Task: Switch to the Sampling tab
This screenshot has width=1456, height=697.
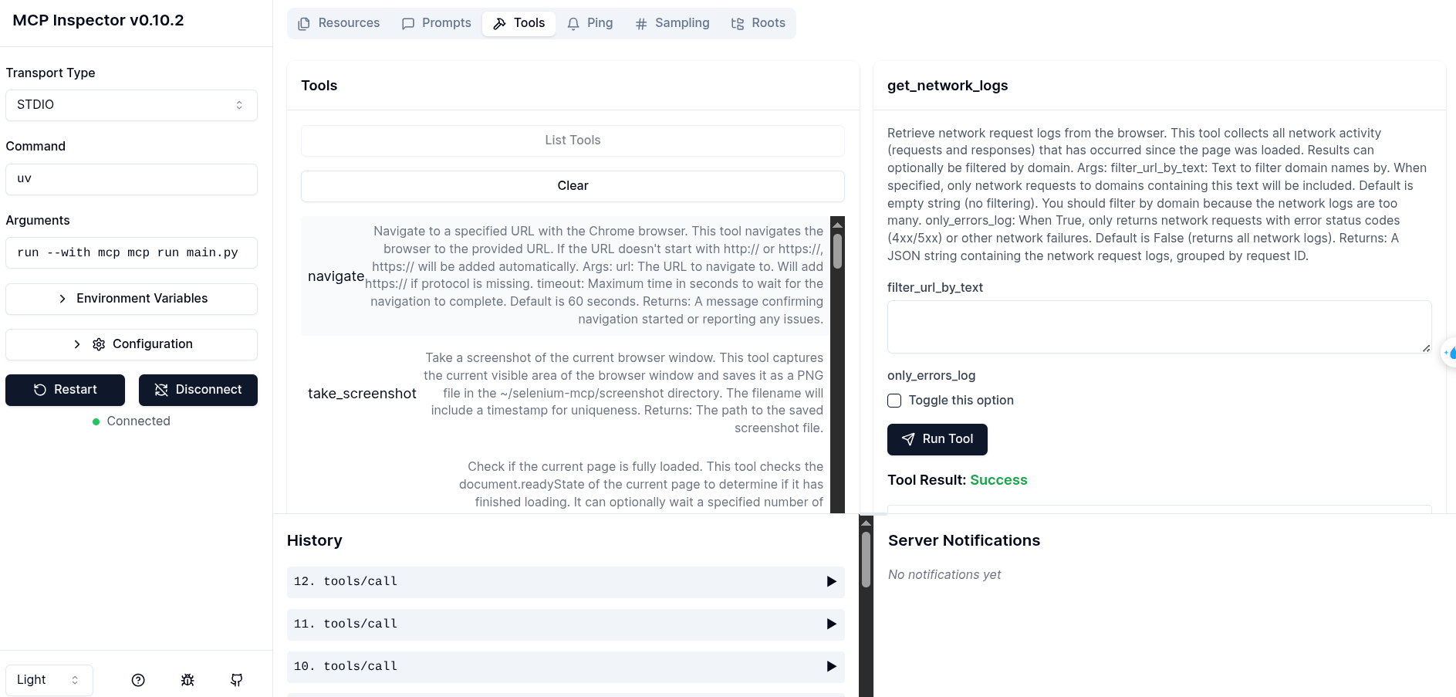Action: coord(672,23)
